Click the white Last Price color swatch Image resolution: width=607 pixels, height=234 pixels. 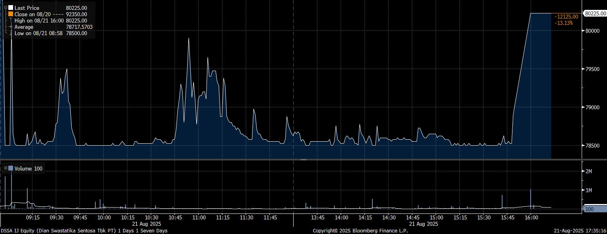point(11,7)
